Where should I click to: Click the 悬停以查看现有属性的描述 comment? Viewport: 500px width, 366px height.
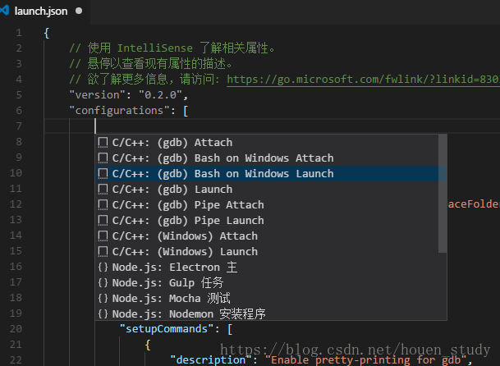click(151, 64)
